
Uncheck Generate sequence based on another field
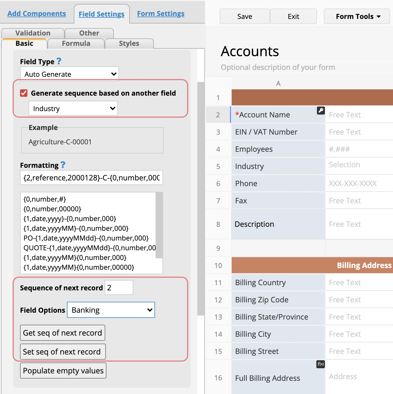[x=24, y=93]
